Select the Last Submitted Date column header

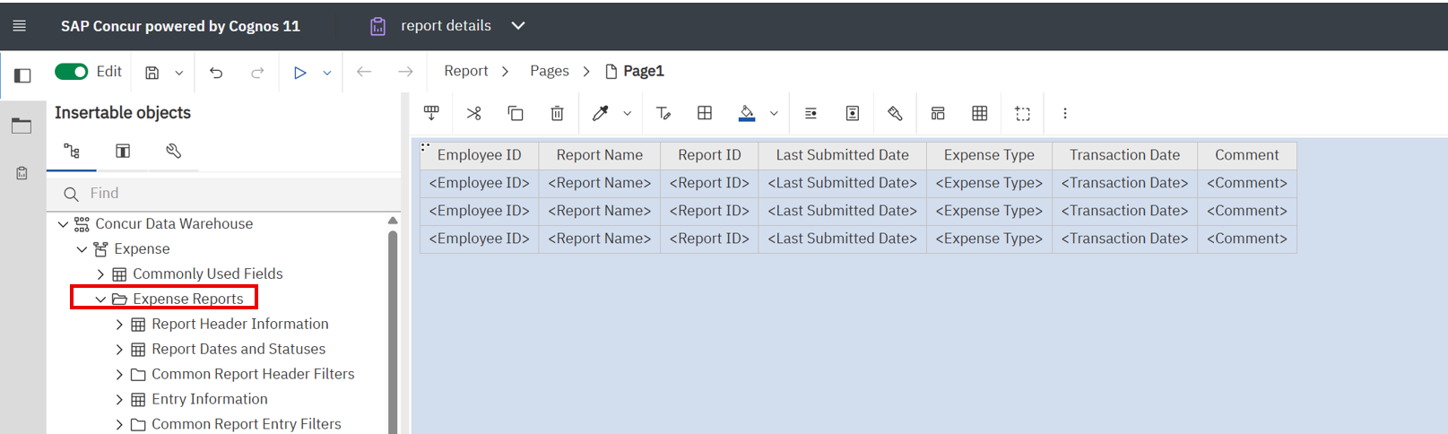[843, 155]
